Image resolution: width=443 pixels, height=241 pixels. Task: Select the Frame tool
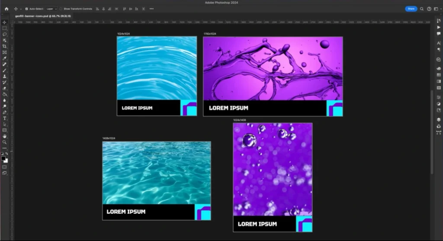click(x=4, y=52)
